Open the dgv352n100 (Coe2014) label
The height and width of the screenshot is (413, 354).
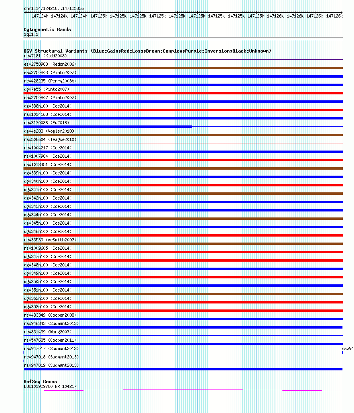[48, 298]
